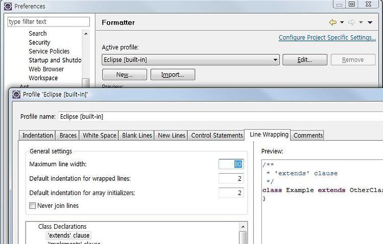Select Workspace in the preferences tree
This screenshot has height=244, width=383.
(x=43, y=78)
